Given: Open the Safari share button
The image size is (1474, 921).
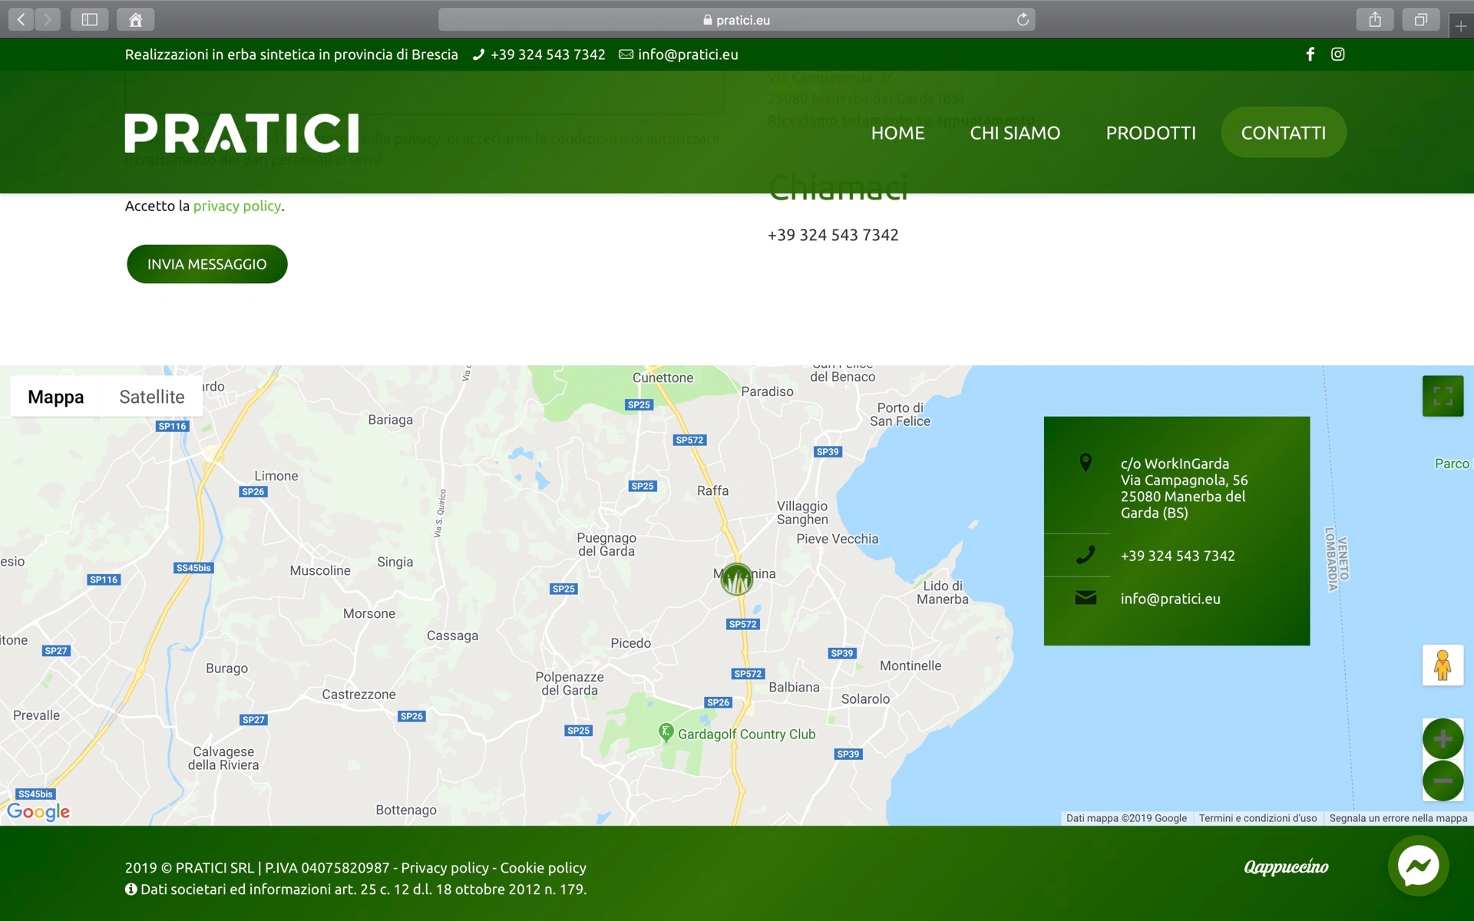Looking at the screenshot, I should tap(1375, 19).
